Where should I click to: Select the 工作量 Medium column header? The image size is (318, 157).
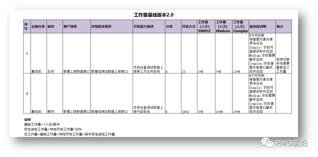pos(224,27)
